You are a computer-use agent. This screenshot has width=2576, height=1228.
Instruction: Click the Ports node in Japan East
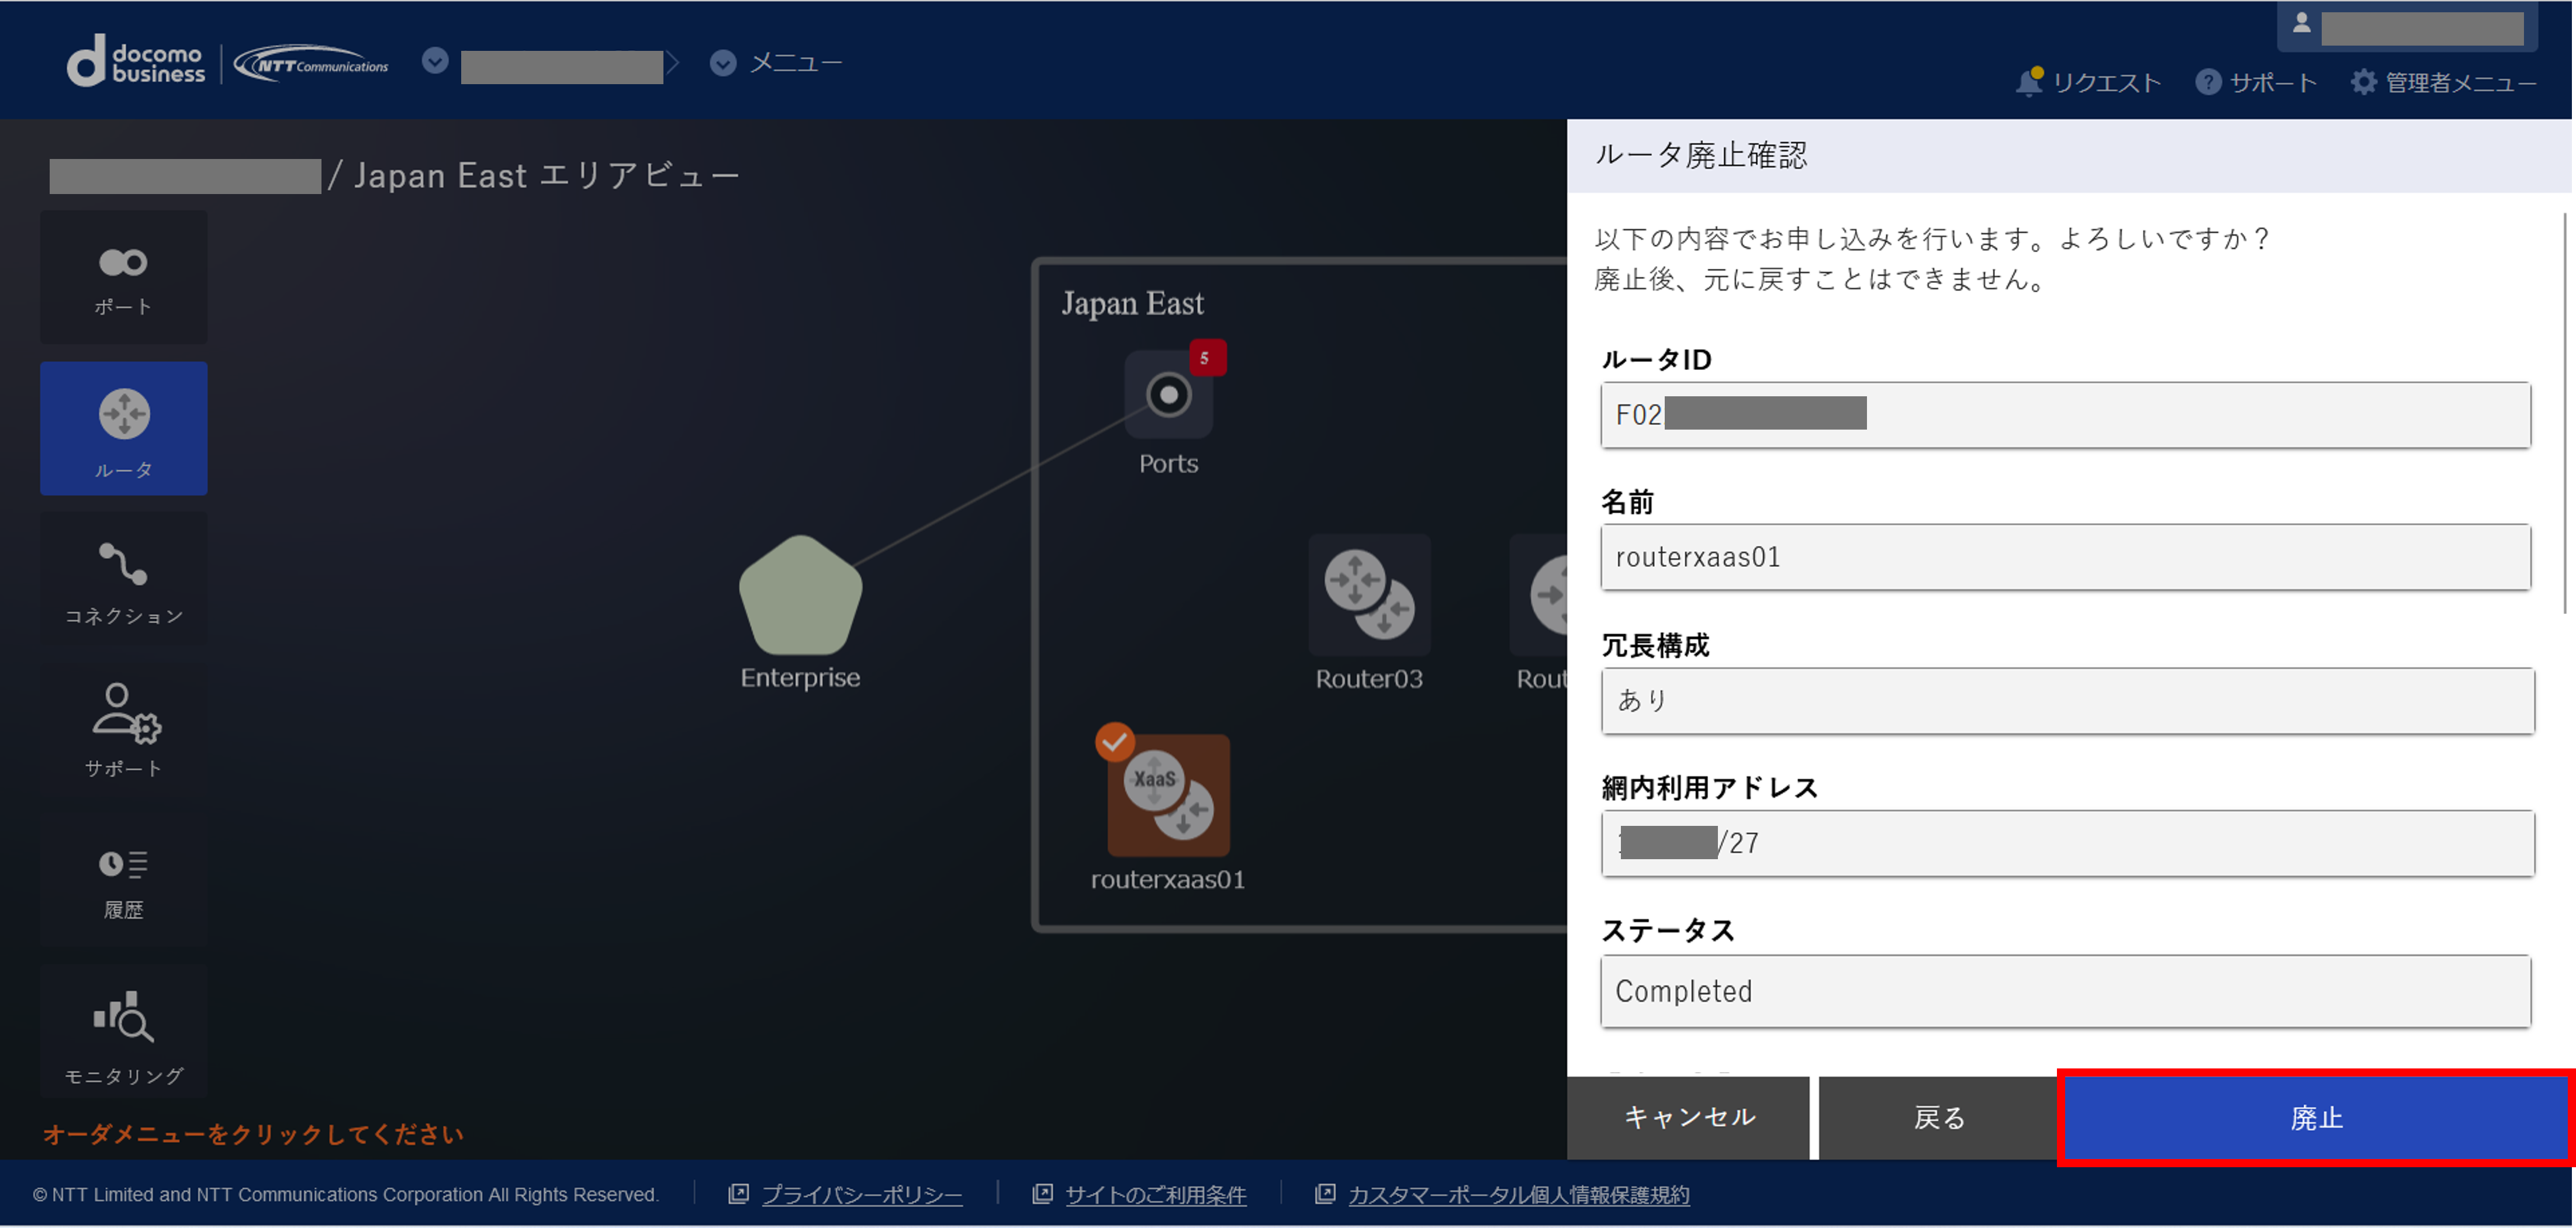point(1168,395)
